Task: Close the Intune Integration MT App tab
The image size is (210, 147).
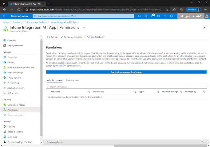Action: tap(43, 4)
